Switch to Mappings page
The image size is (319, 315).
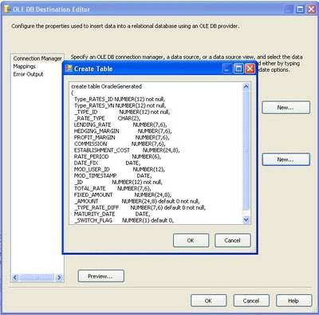(x=25, y=66)
